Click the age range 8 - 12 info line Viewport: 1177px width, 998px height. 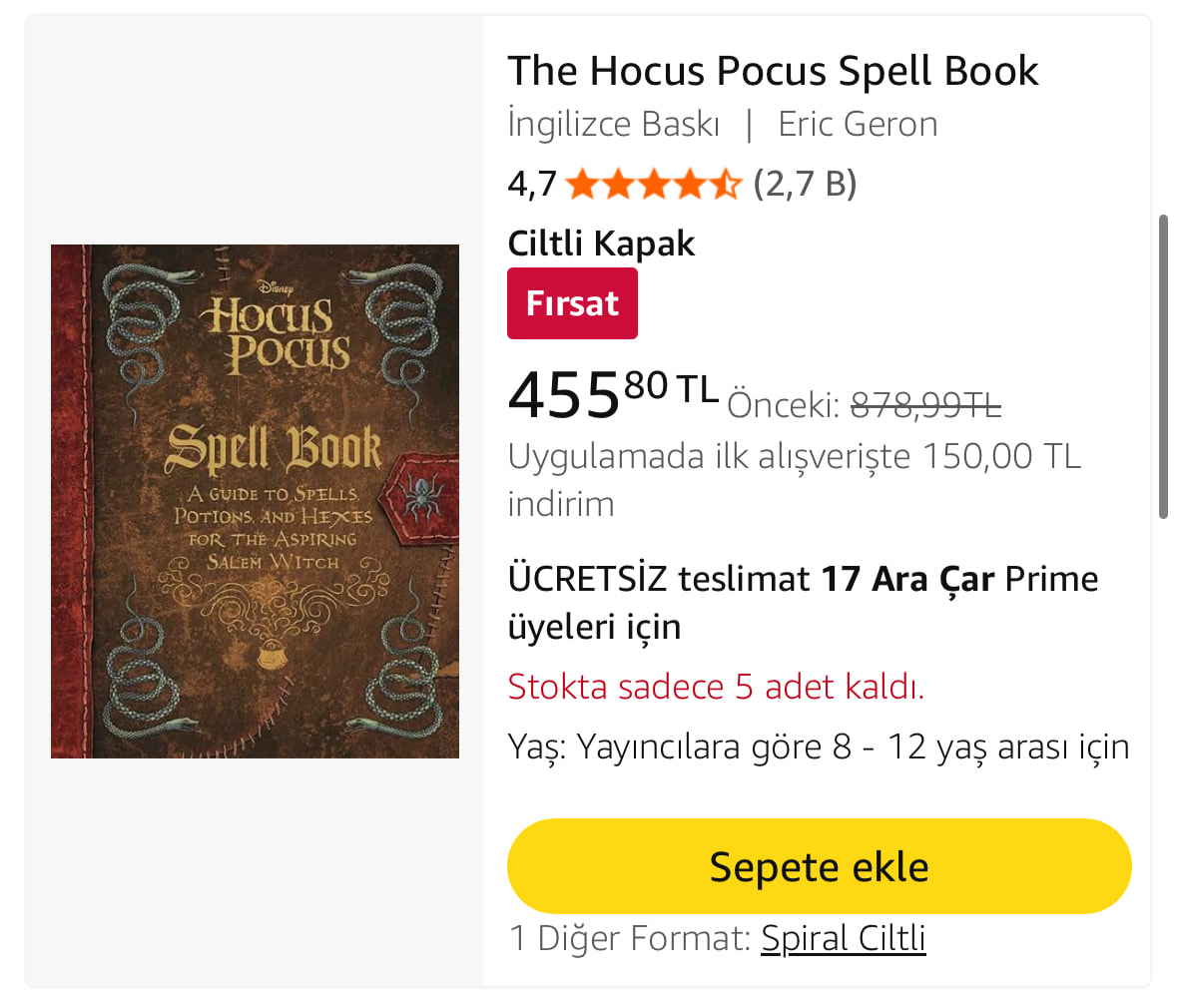click(x=818, y=747)
